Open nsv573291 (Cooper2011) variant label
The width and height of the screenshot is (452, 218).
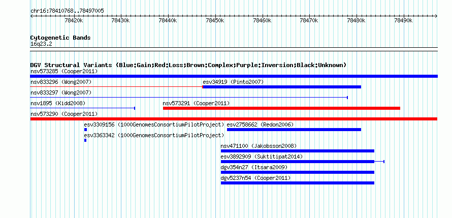point(197,103)
